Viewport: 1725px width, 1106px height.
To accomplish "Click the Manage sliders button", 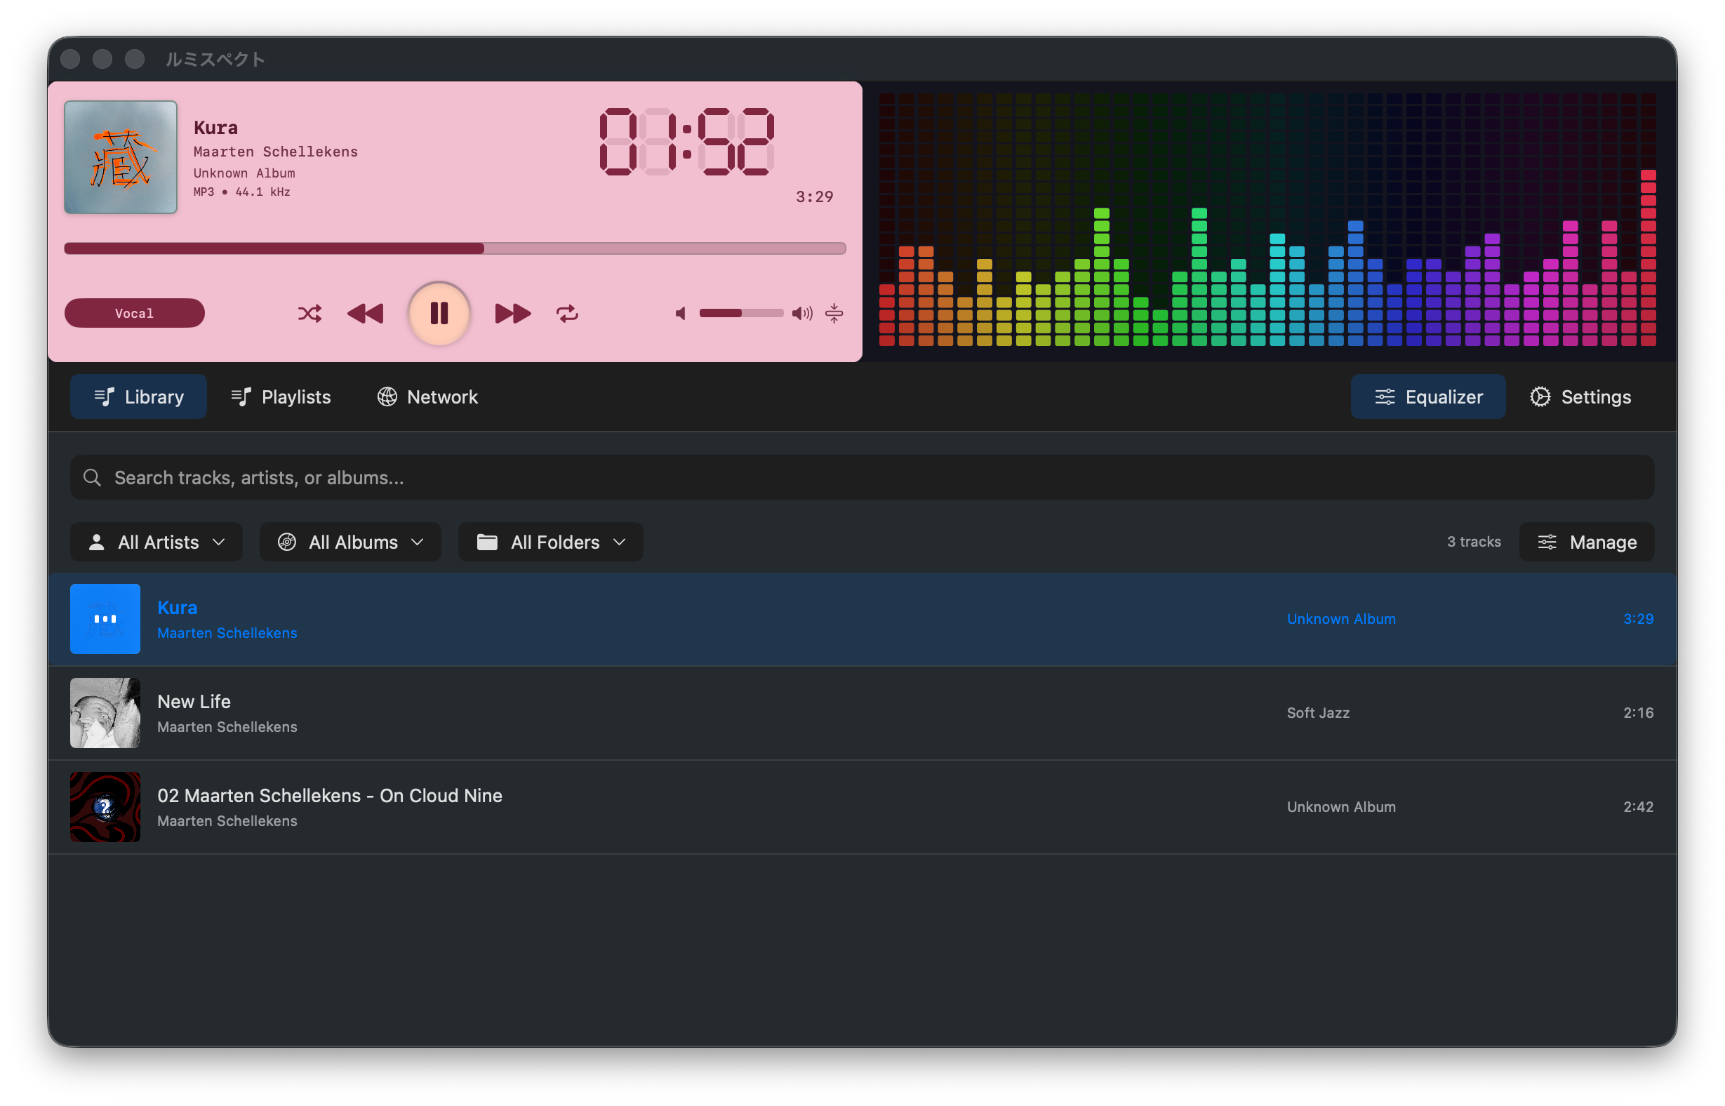I will tap(1587, 542).
